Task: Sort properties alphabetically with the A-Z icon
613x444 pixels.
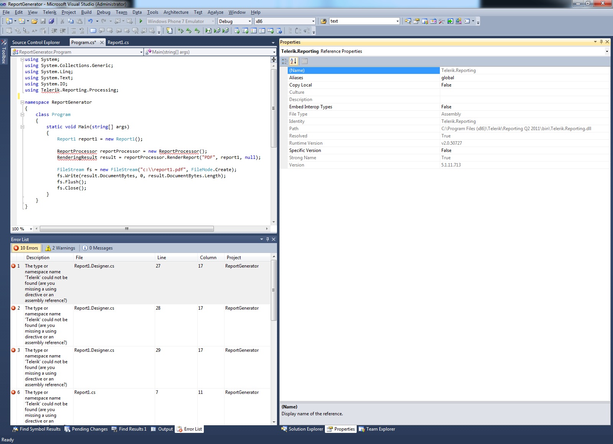Action: (293, 61)
